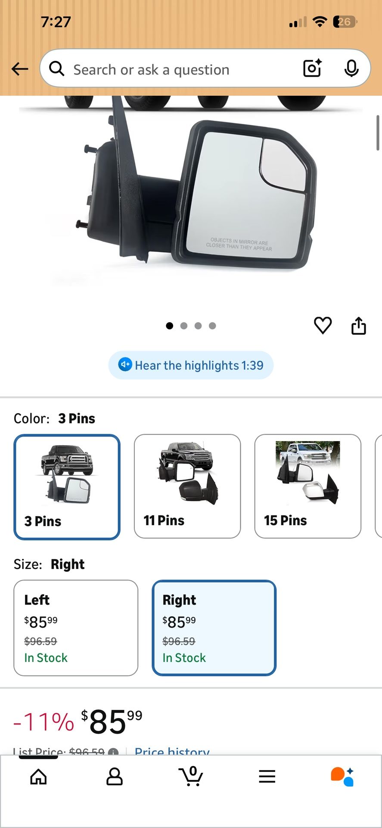Tap the back arrow icon
Screen dimensions: 382x828
20,69
